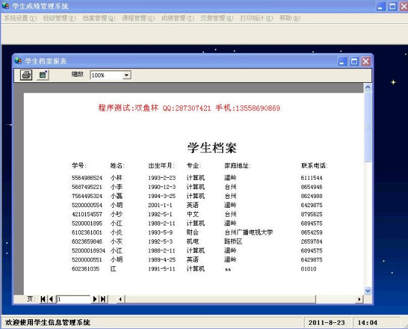Open the 打印统计 menu
Image resolution: width=408 pixels, height=329 pixels.
click(256, 18)
